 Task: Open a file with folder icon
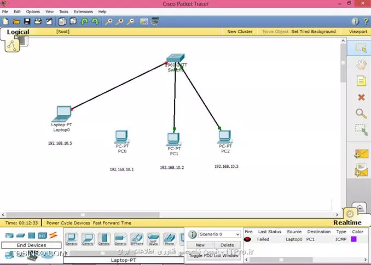[16, 22]
